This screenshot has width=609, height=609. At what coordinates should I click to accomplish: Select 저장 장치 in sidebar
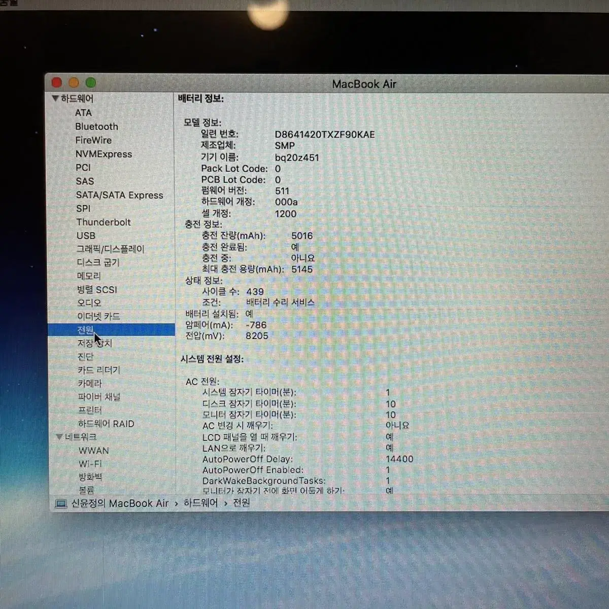click(95, 344)
